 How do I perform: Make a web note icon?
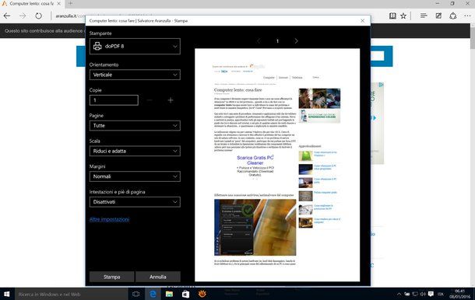[x=438, y=16]
